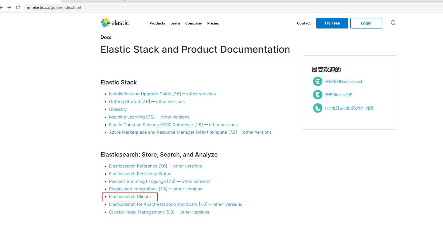Open the site search magnifier icon
Image resolution: width=443 pixels, height=225 pixels.
click(x=393, y=23)
